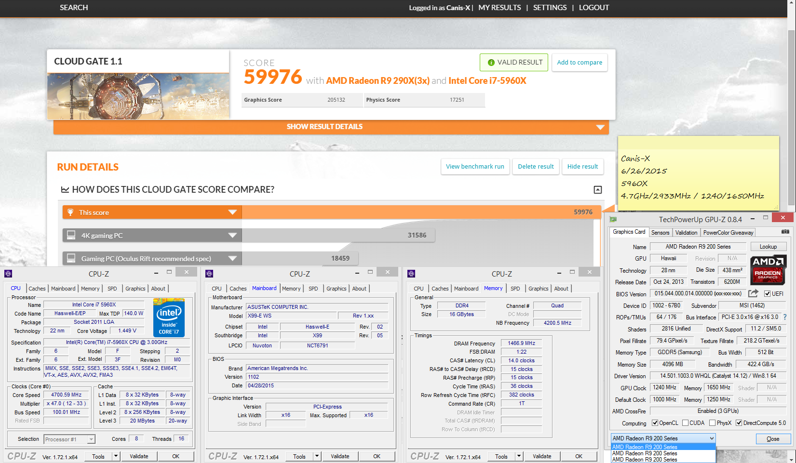796x463 pixels.
Task: Open the PowerColor Giveaway tab
Action: (x=728, y=233)
